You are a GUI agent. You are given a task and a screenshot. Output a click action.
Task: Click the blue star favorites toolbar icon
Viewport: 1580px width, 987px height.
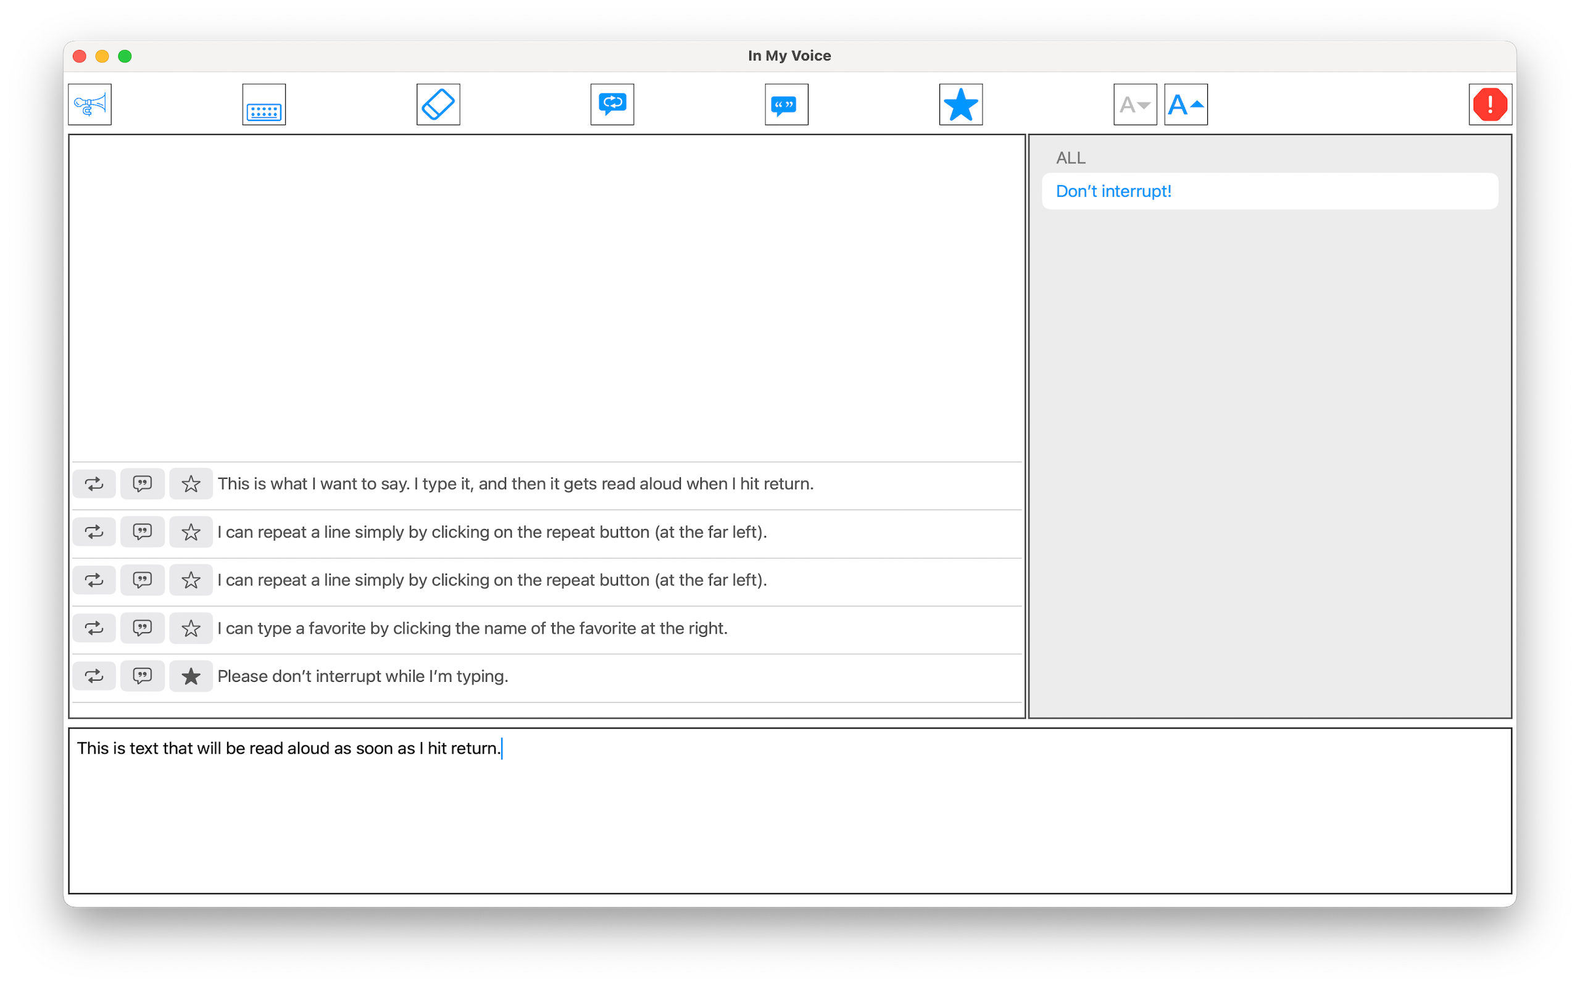coord(960,104)
